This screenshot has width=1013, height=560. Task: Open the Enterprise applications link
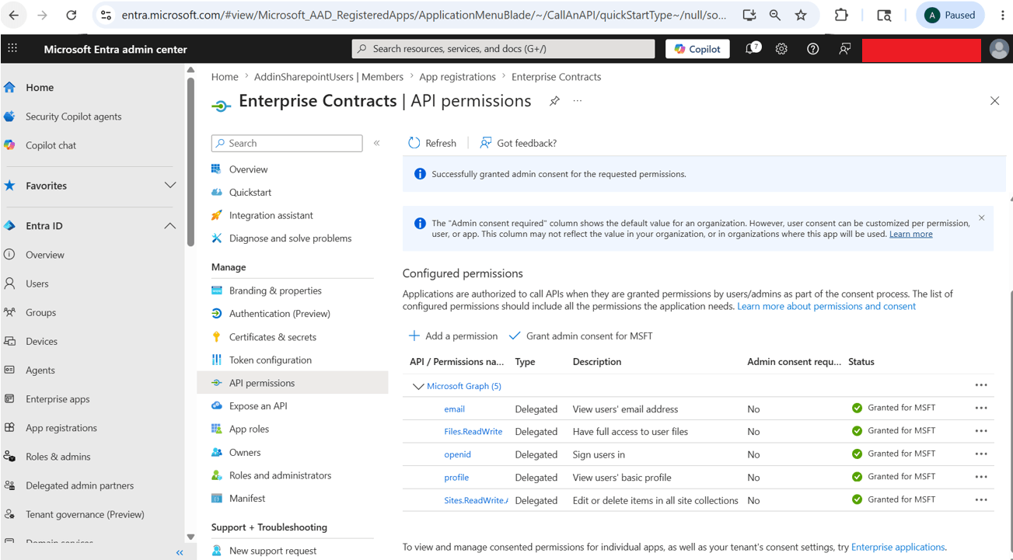pos(898,547)
